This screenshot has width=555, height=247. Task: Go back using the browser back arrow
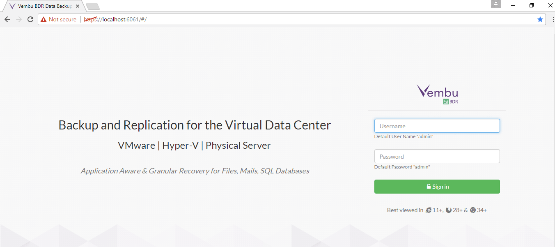click(x=7, y=19)
